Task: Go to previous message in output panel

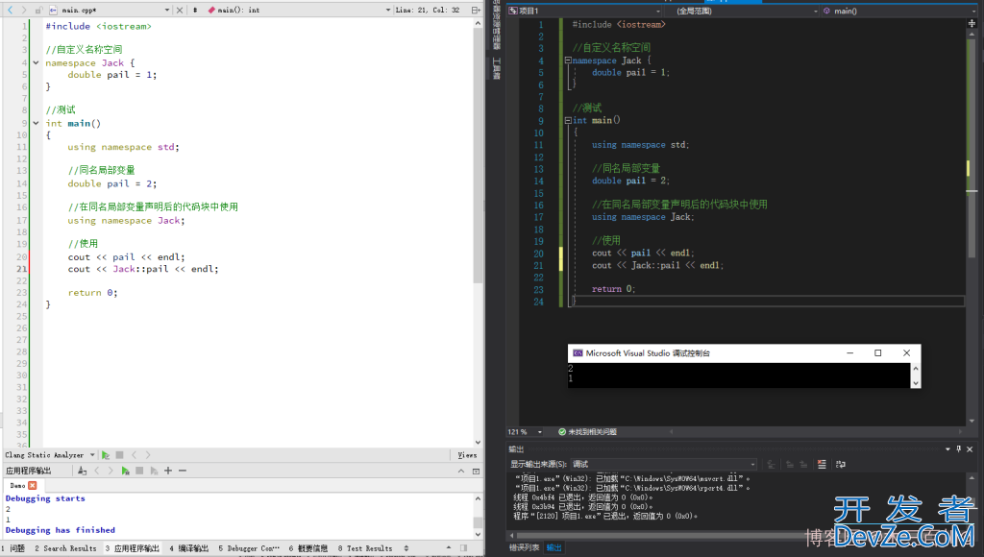Action: point(790,464)
